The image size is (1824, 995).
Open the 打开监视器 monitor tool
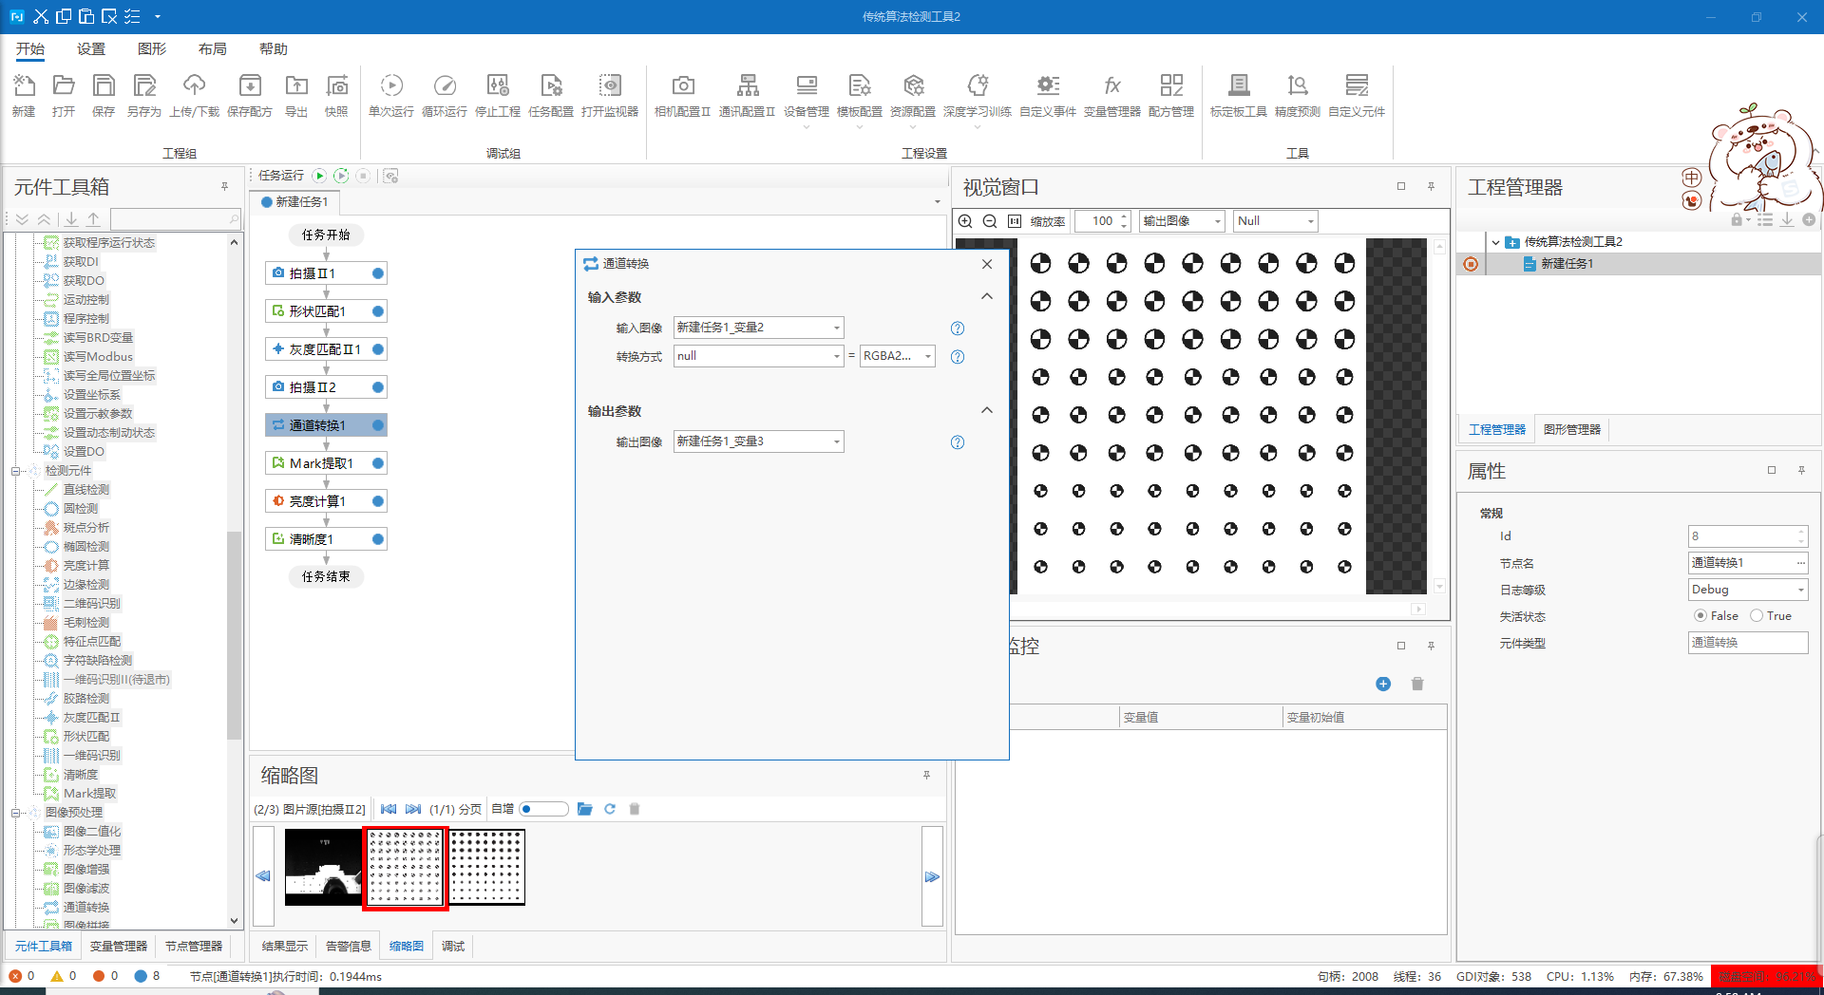pos(610,95)
